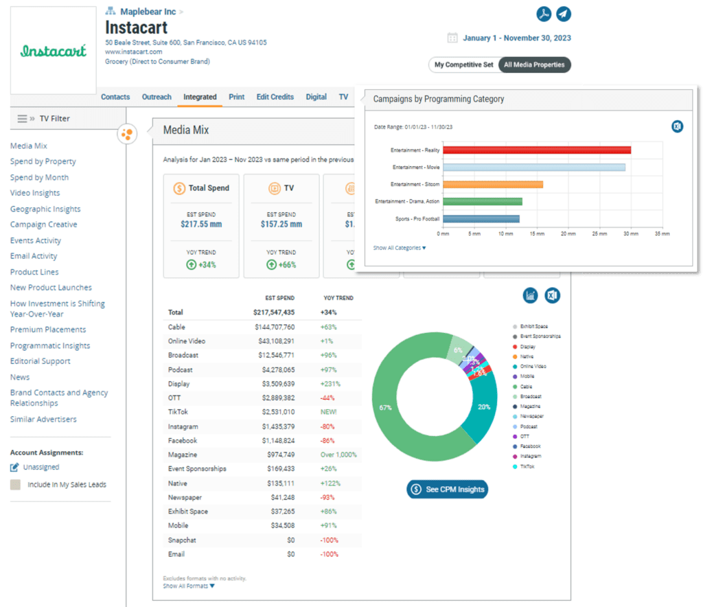
Task: Open New Product Launches in the sidebar
Action: coord(51,287)
